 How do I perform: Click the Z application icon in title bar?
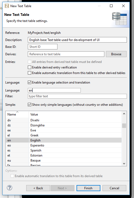pyautogui.click(x=7, y=6)
